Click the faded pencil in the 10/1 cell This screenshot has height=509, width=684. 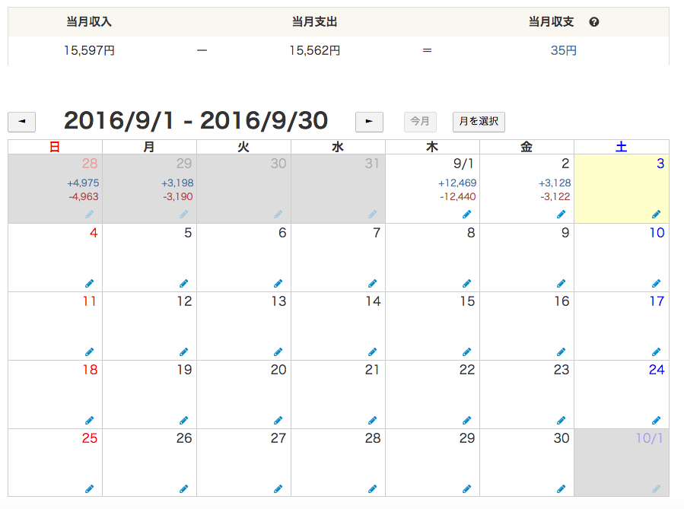[656, 489]
